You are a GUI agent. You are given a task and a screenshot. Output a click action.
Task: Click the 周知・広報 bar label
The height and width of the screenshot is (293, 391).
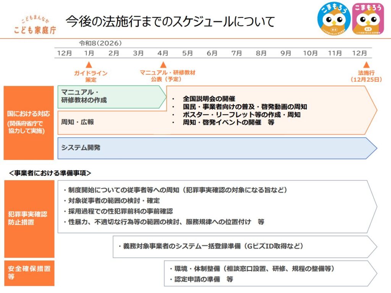pos(78,122)
